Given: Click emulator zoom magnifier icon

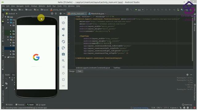Looking at the screenshot, I should (x=63, y=61).
